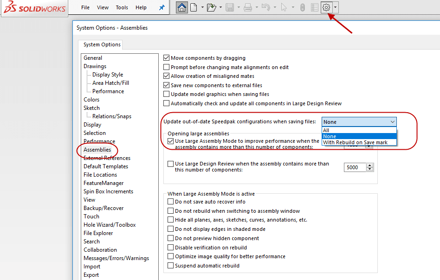Choose All in Speedpak dropdown list
The height and width of the screenshot is (280, 440).
tap(359, 130)
